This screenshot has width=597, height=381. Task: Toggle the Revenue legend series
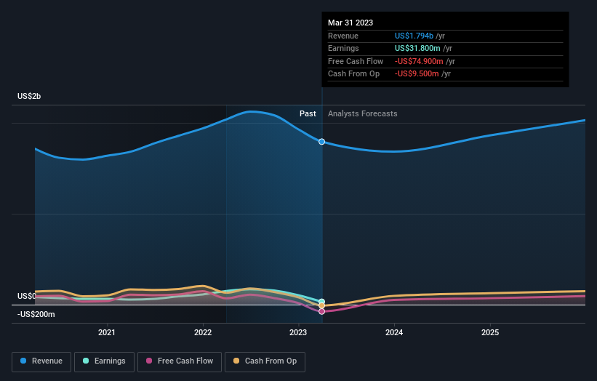coord(41,361)
